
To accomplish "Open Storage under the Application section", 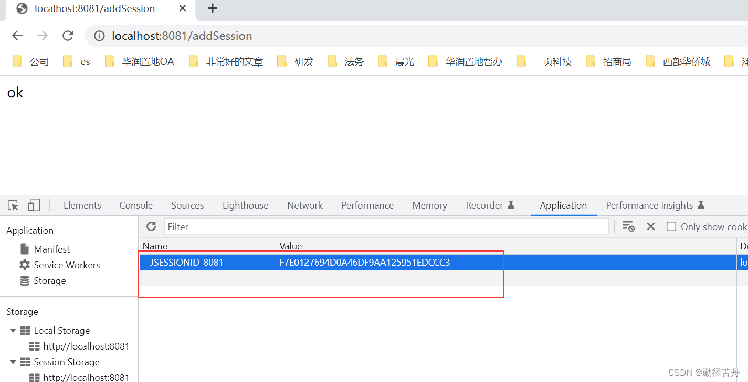I will (49, 280).
